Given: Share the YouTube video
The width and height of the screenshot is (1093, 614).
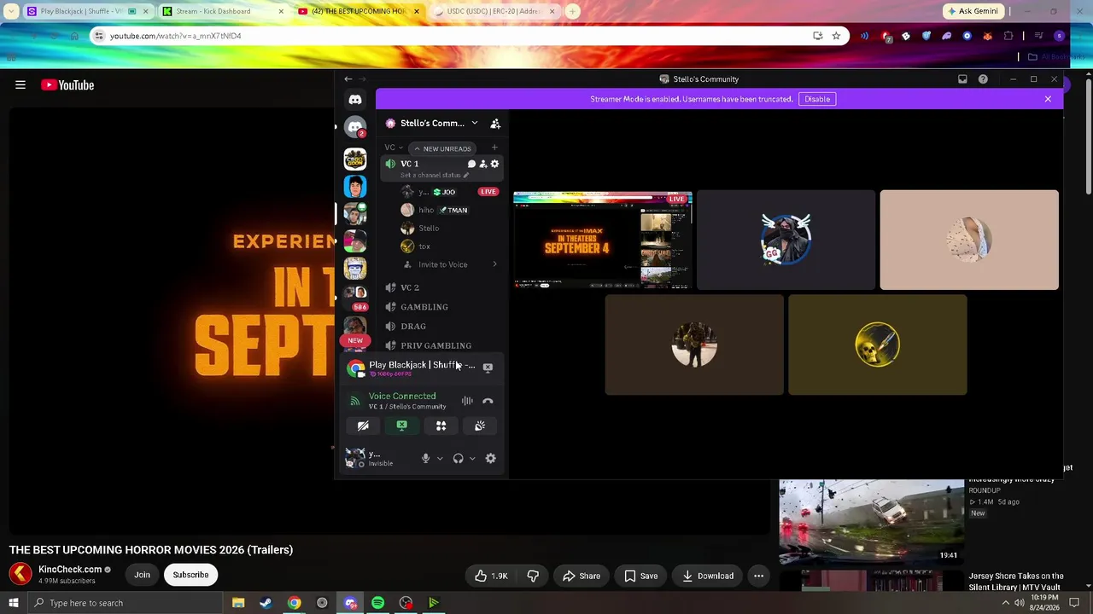Looking at the screenshot, I should coord(582,576).
